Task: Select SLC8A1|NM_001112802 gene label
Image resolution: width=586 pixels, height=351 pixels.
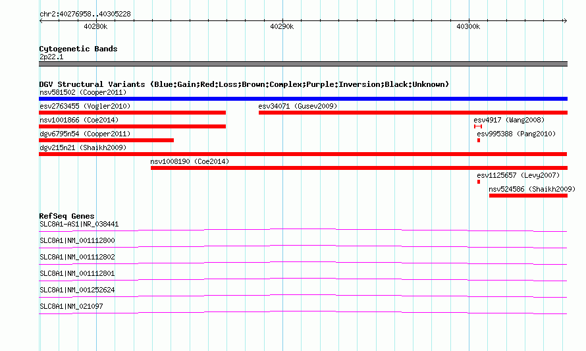Action: pyautogui.click(x=77, y=257)
